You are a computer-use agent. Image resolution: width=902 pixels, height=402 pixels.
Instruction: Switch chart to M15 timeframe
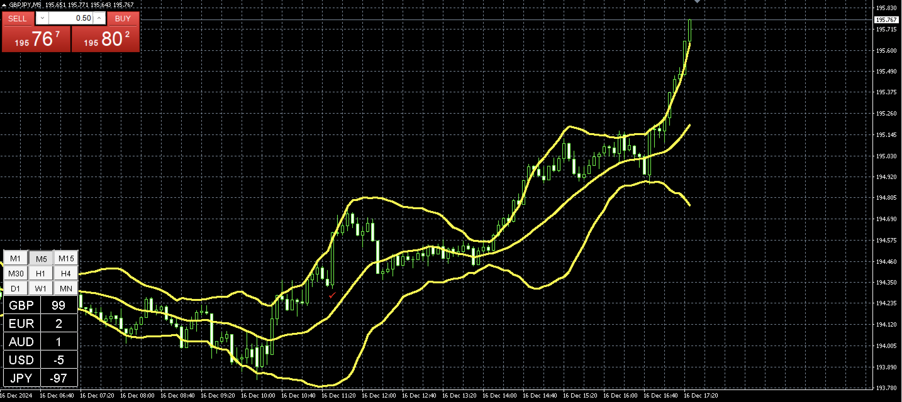[66, 258]
